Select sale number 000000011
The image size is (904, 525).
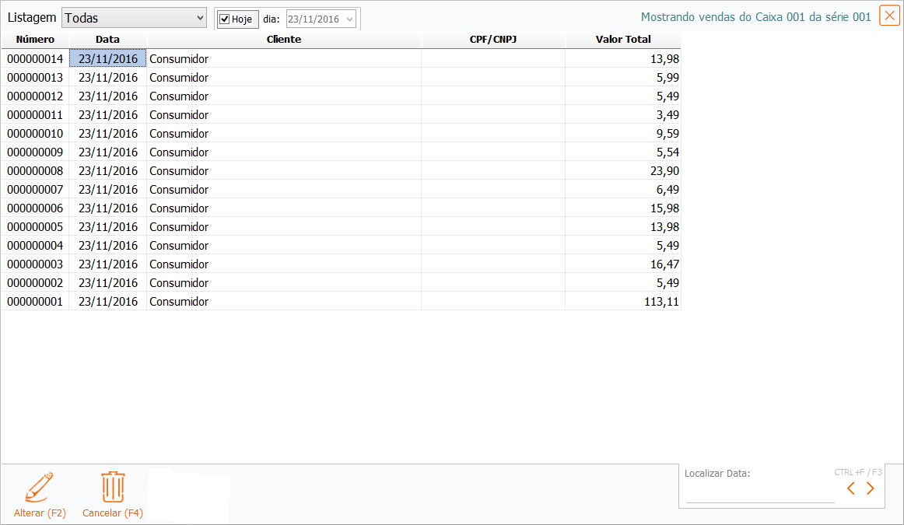(35, 114)
